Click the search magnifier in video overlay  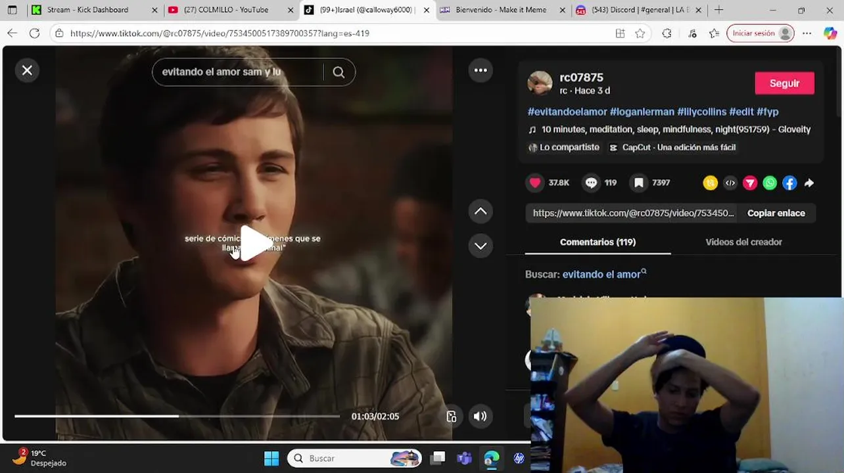click(339, 72)
